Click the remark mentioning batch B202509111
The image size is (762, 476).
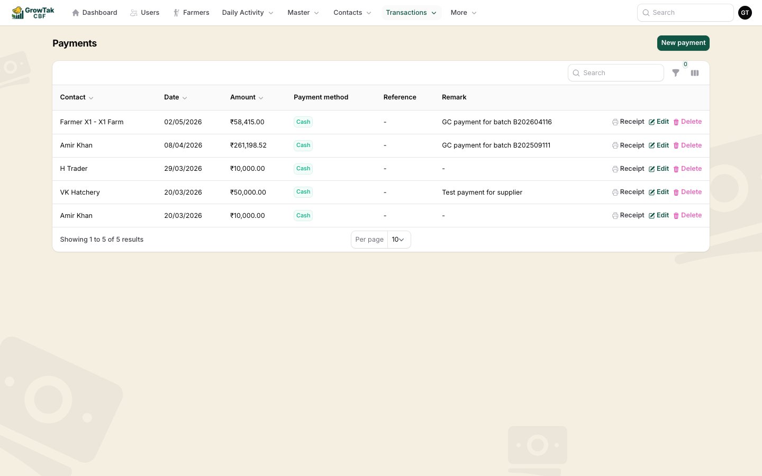(x=496, y=145)
